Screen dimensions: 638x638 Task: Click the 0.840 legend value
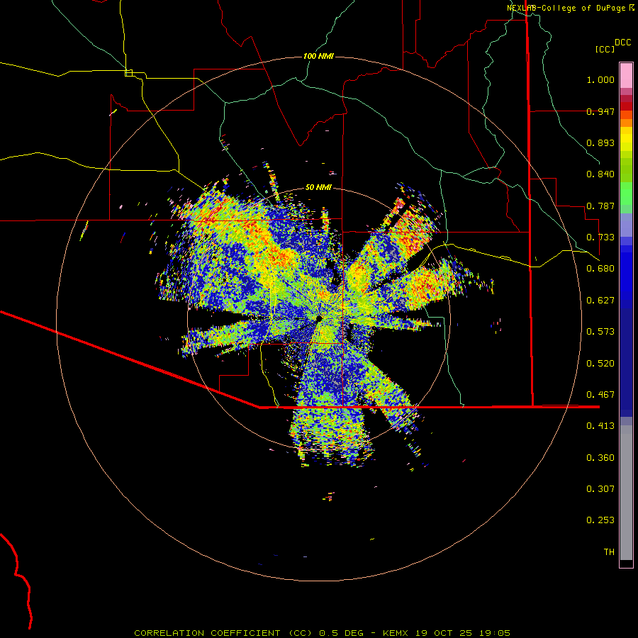[600, 174]
